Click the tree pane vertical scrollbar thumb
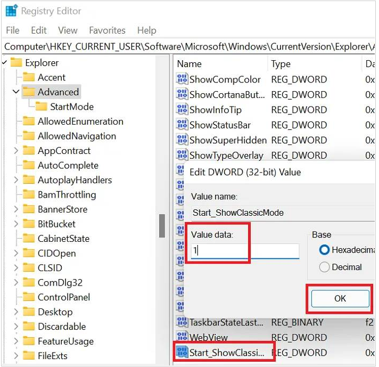Screen dimensions: 379x367 click(x=162, y=226)
